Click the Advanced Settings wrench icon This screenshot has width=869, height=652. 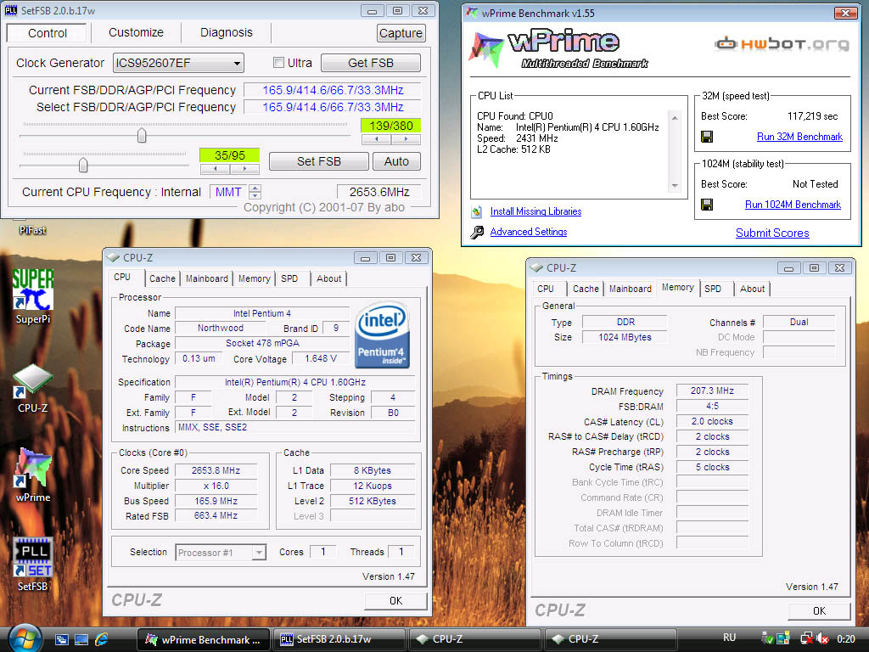477,232
